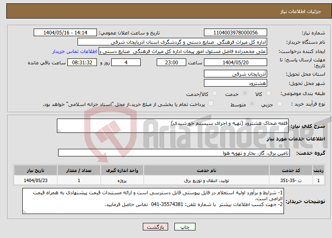Toggle the اسناد خزانه اسلامی payment checkbox
The width and height of the screenshot is (332, 238).
[x=211, y=103]
